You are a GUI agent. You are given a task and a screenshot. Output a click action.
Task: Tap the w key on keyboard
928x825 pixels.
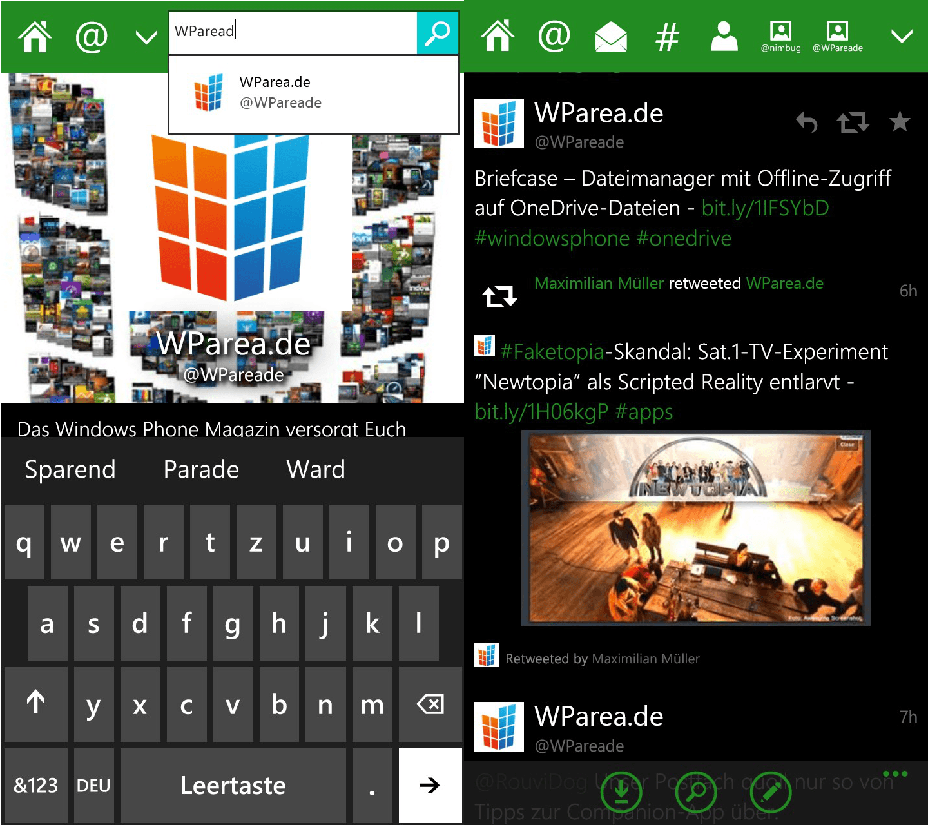click(70, 542)
